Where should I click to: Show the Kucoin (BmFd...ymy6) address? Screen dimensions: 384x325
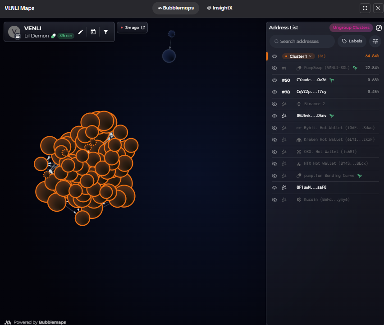274,200
